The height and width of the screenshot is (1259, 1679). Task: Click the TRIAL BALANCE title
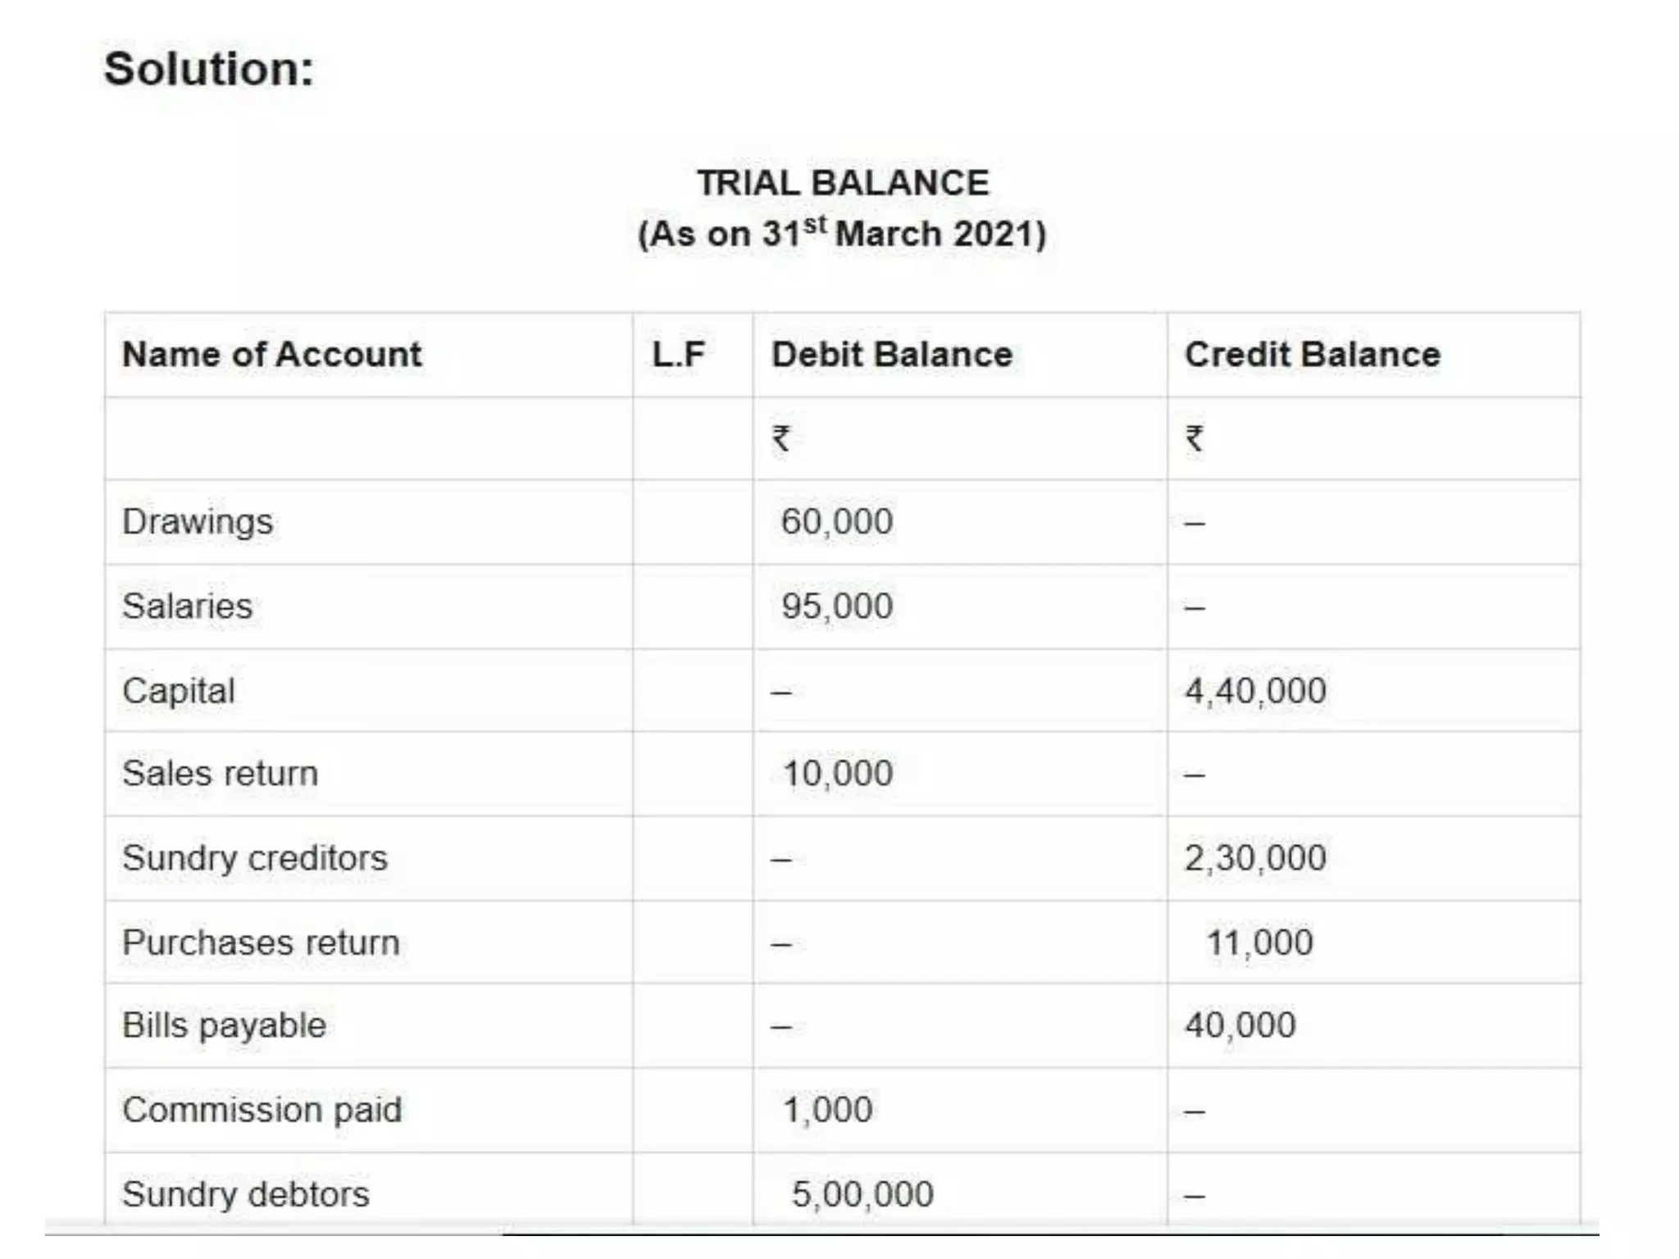pos(843,183)
